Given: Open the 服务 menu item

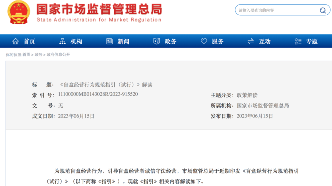Looking at the screenshot, I should point(218,41).
